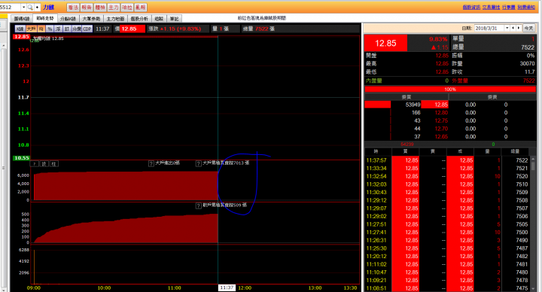Toggle the 大戶 chart overlay button

[31, 29]
